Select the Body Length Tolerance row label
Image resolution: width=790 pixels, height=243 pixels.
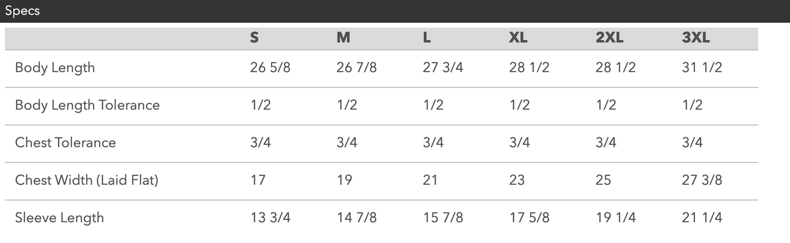[x=87, y=105]
